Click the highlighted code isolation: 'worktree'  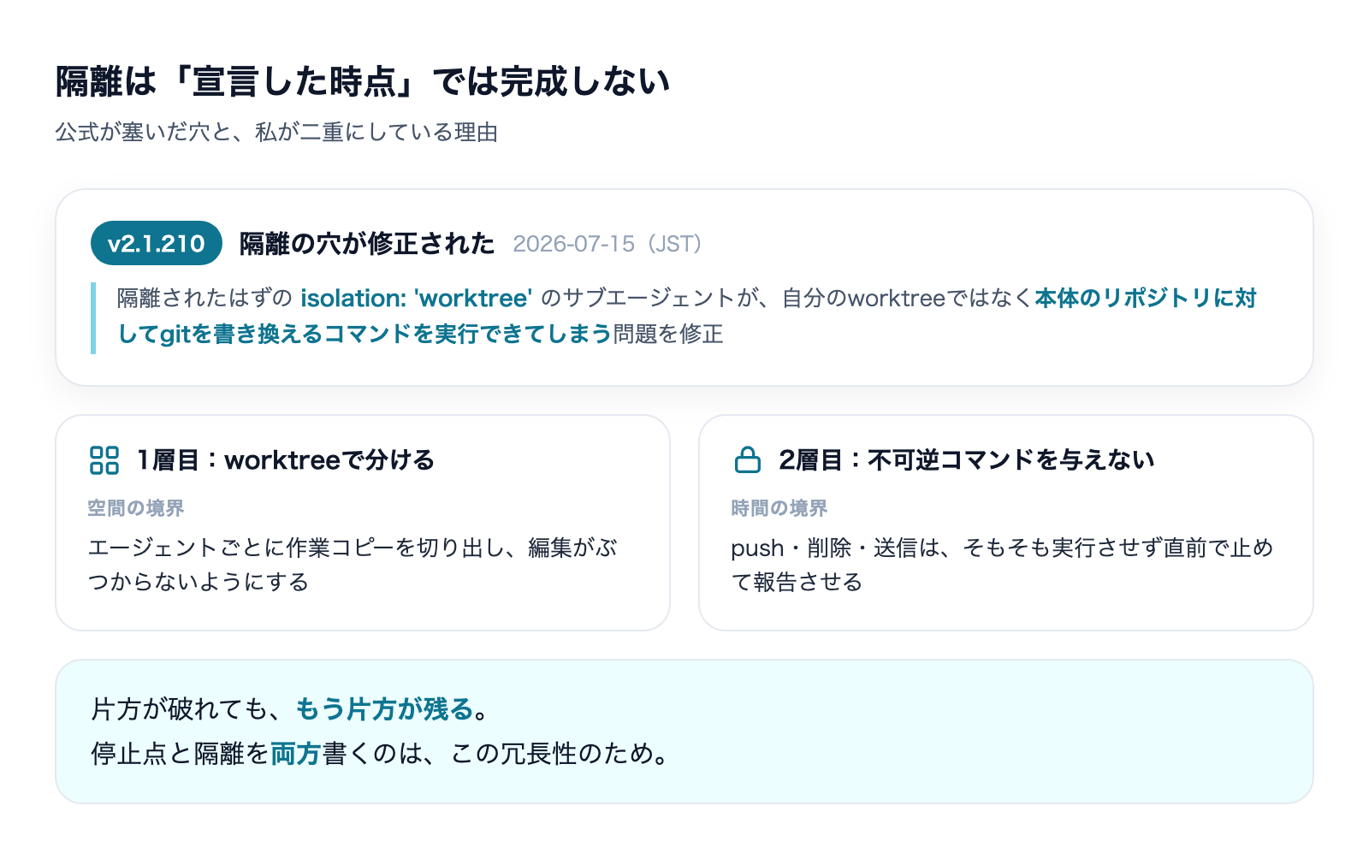point(416,299)
